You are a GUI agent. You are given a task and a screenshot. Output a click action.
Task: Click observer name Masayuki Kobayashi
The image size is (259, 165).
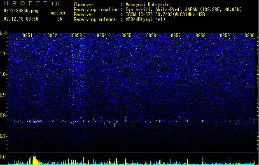pyautogui.click(x=148, y=5)
